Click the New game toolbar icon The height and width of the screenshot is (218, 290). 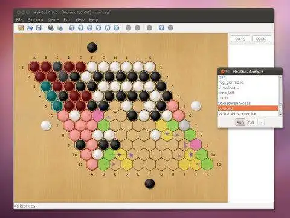click(21, 28)
